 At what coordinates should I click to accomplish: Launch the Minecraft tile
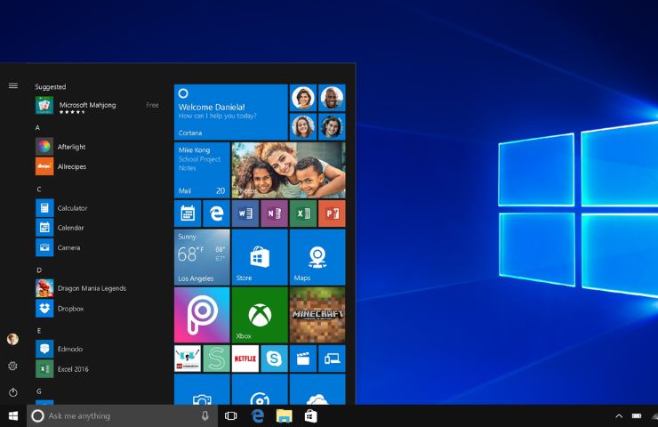point(317,315)
